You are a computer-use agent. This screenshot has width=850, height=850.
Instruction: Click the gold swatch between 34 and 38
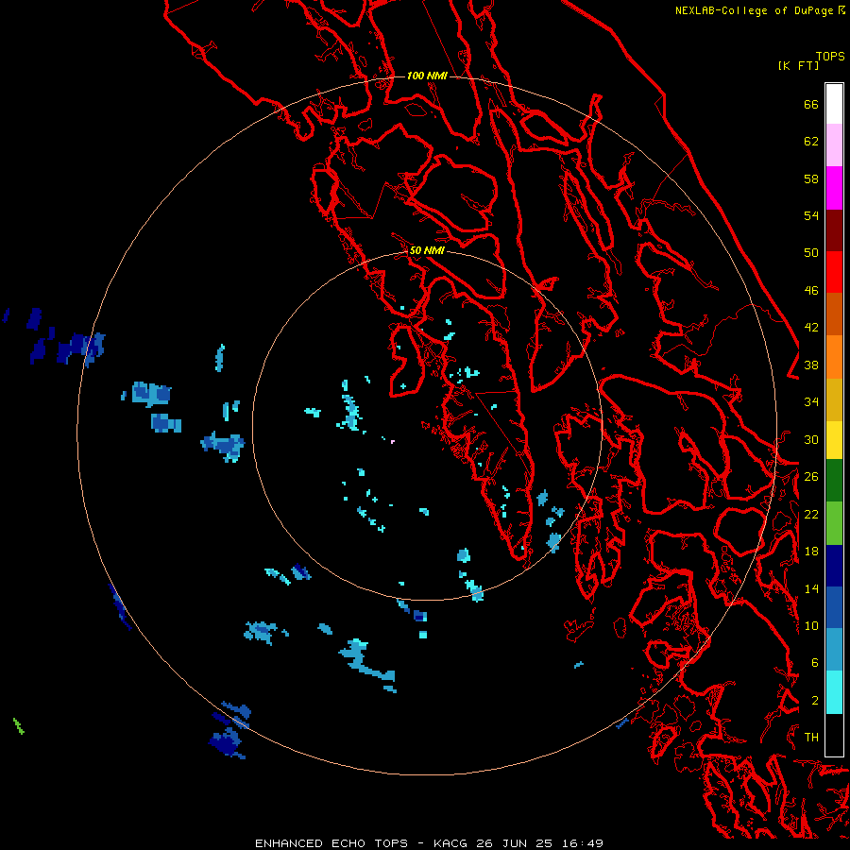coord(834,399)
